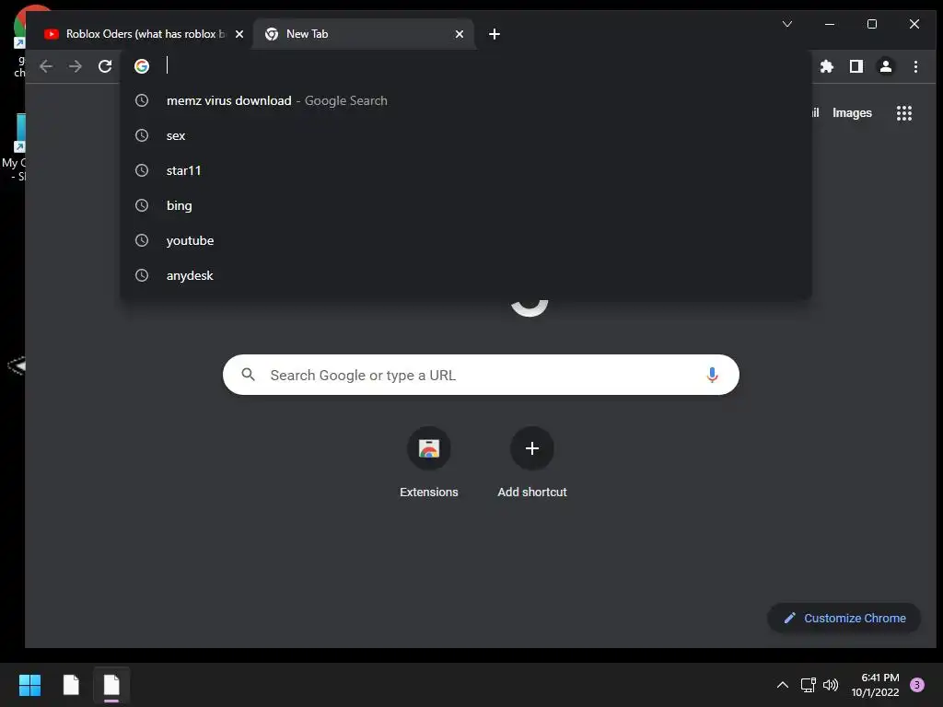This screenshot has width=943, height=707.
Task: Open a new tab with plus button
Action: click(x=495, y=34)
